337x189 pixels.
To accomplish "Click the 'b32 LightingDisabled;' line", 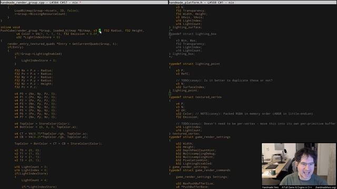I will coord(194,163).
